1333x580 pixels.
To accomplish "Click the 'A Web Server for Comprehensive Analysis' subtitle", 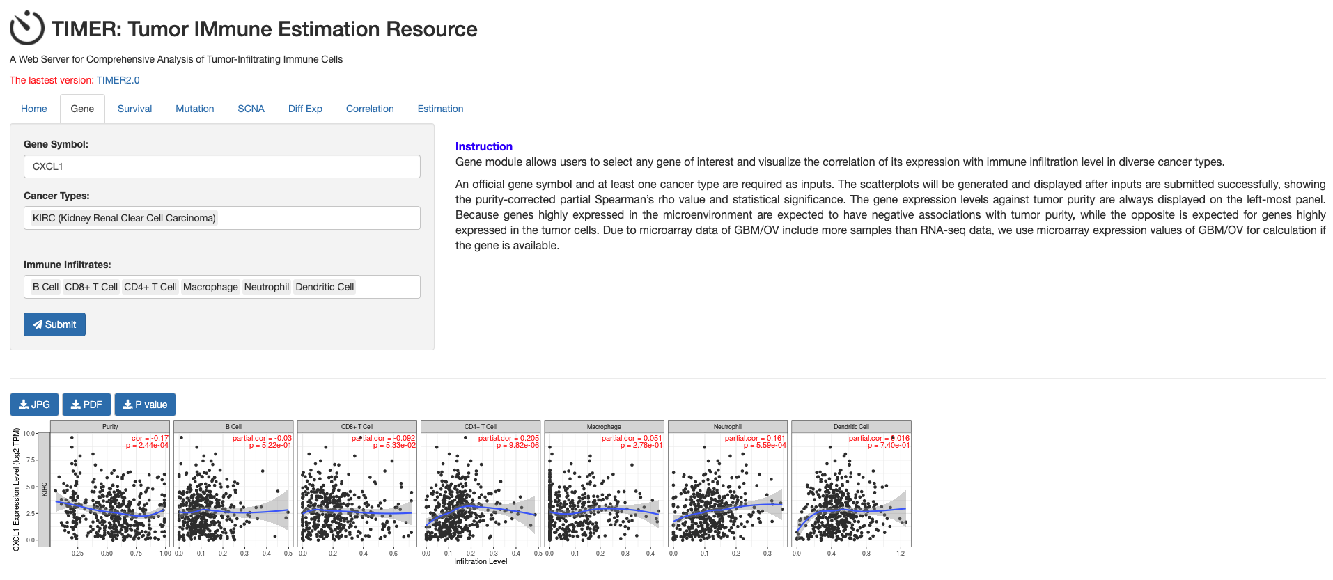I will pos(176,59).
